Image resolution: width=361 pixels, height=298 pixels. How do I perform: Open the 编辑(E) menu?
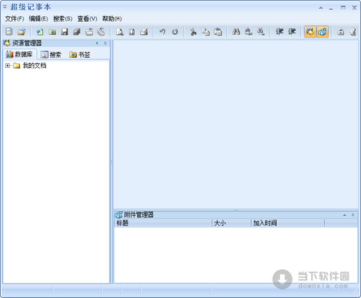(x=39, y=19)
